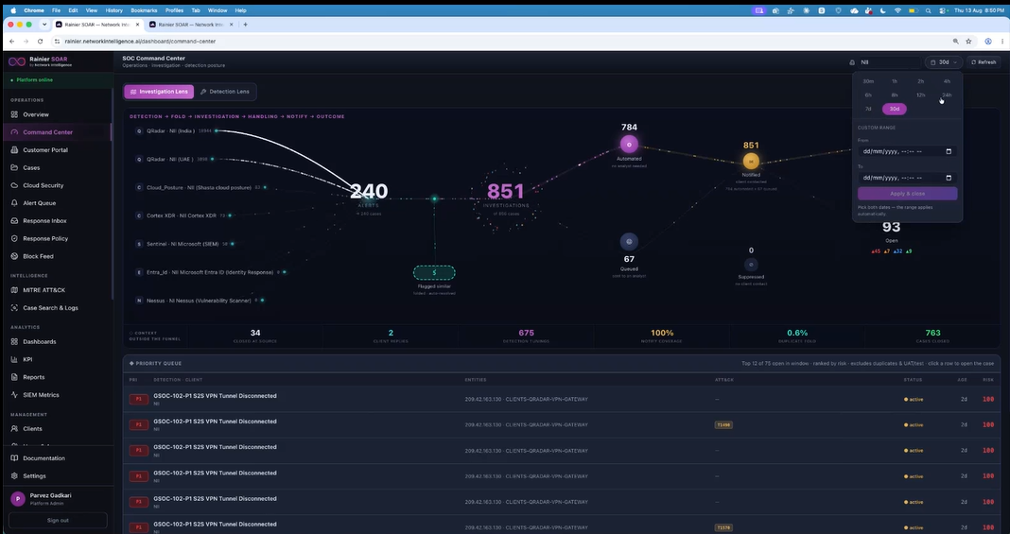Click the 675 detection tunings stat
Image resolution: width=1010 pixels, height=534 pixels.
click(x=526, y=336)
